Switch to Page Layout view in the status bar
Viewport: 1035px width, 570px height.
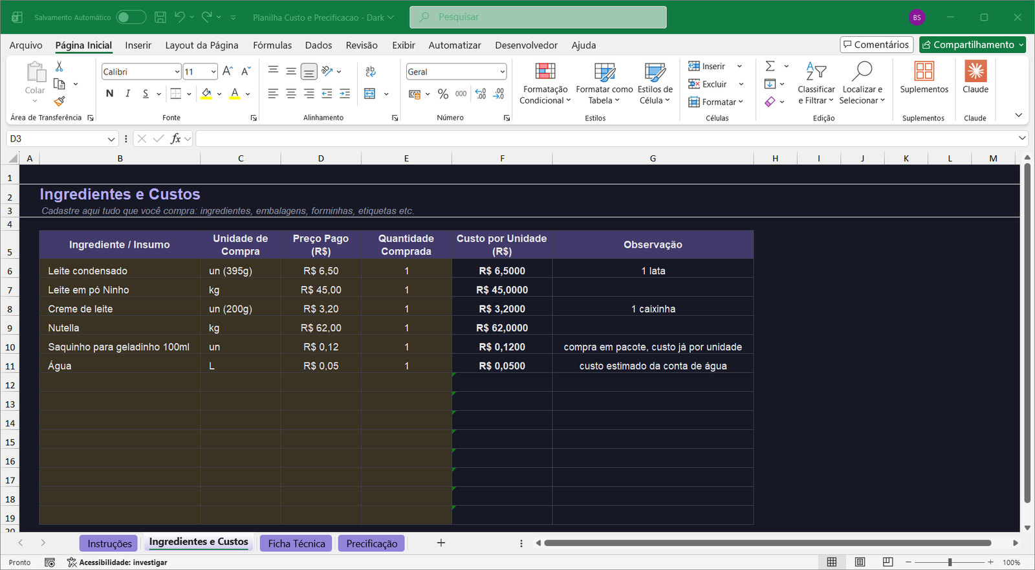pyautogui.click(x=860, y=562)
